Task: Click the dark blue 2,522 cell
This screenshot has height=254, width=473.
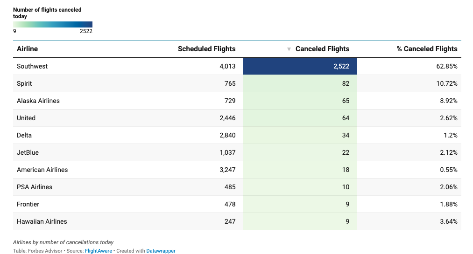Action: (x=300, y=66)
